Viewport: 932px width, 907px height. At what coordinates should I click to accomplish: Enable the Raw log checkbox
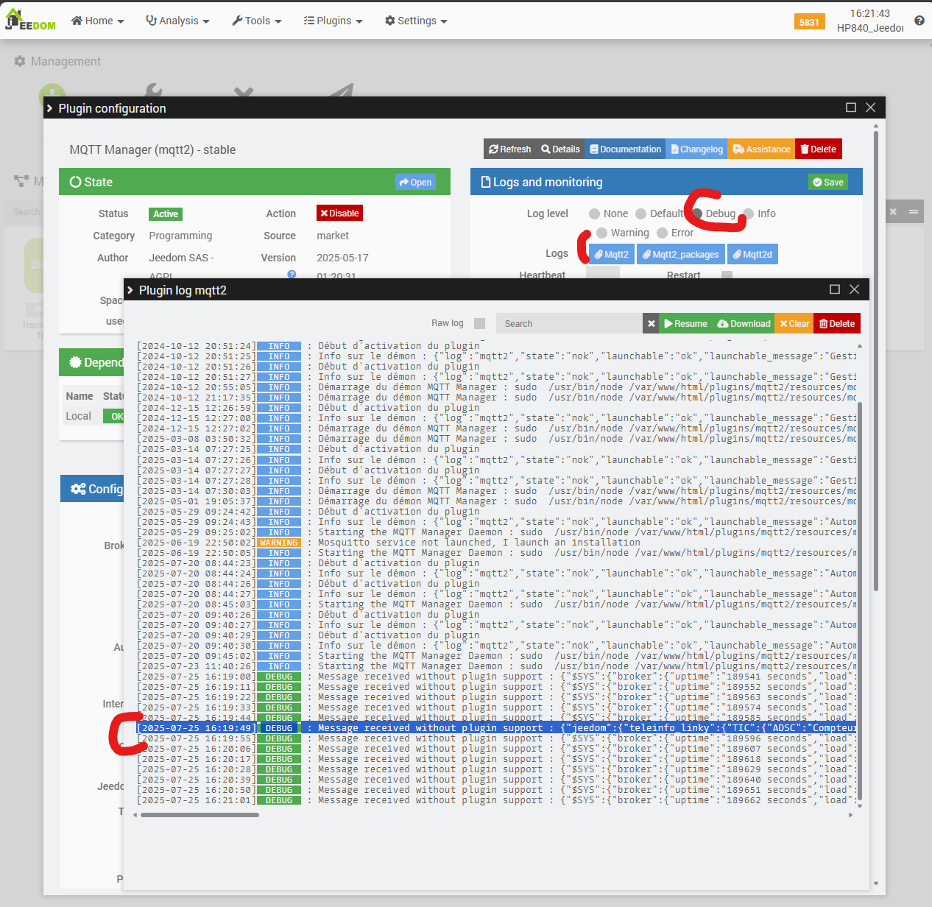click(480, 324)
